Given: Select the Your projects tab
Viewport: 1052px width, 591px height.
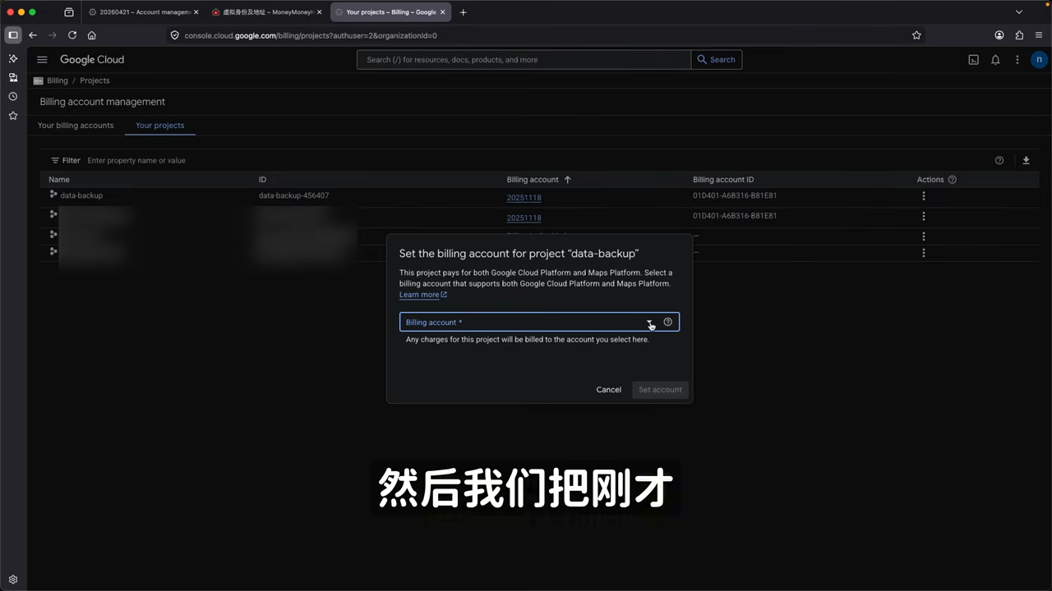Looking at the screenshot, I should 159,126.
